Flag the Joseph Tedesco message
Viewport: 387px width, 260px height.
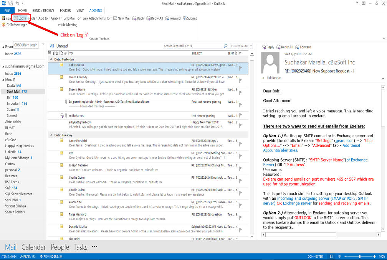(x=241, y=168)
